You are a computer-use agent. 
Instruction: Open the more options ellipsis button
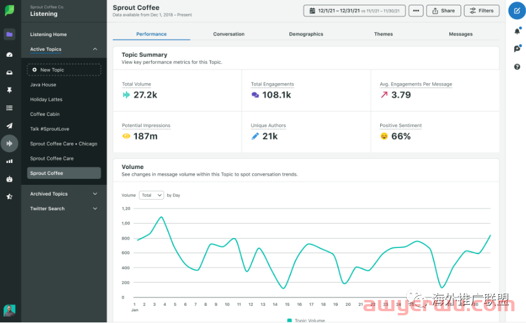416,11
